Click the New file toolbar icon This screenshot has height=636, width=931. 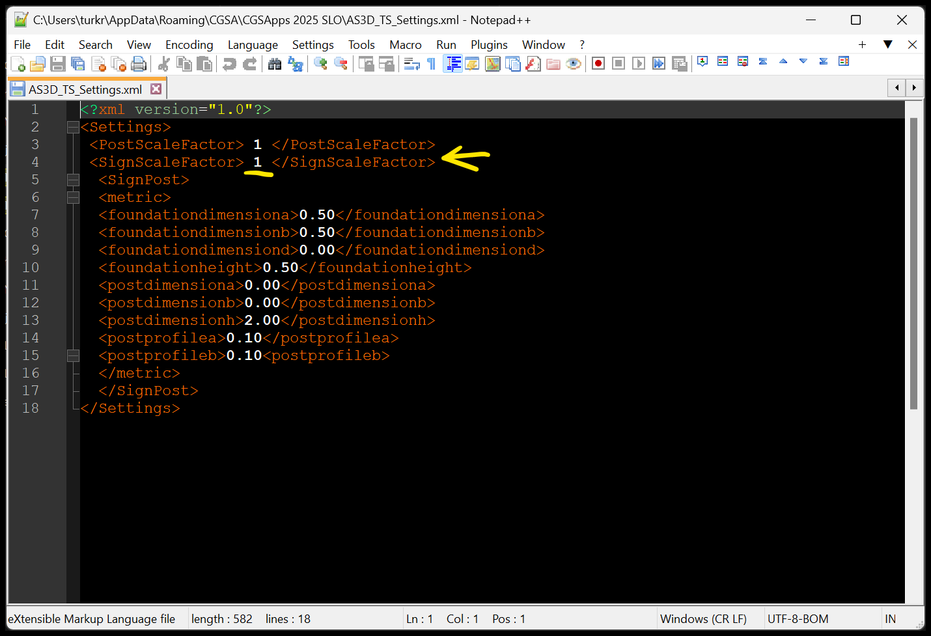click(18, 63)
